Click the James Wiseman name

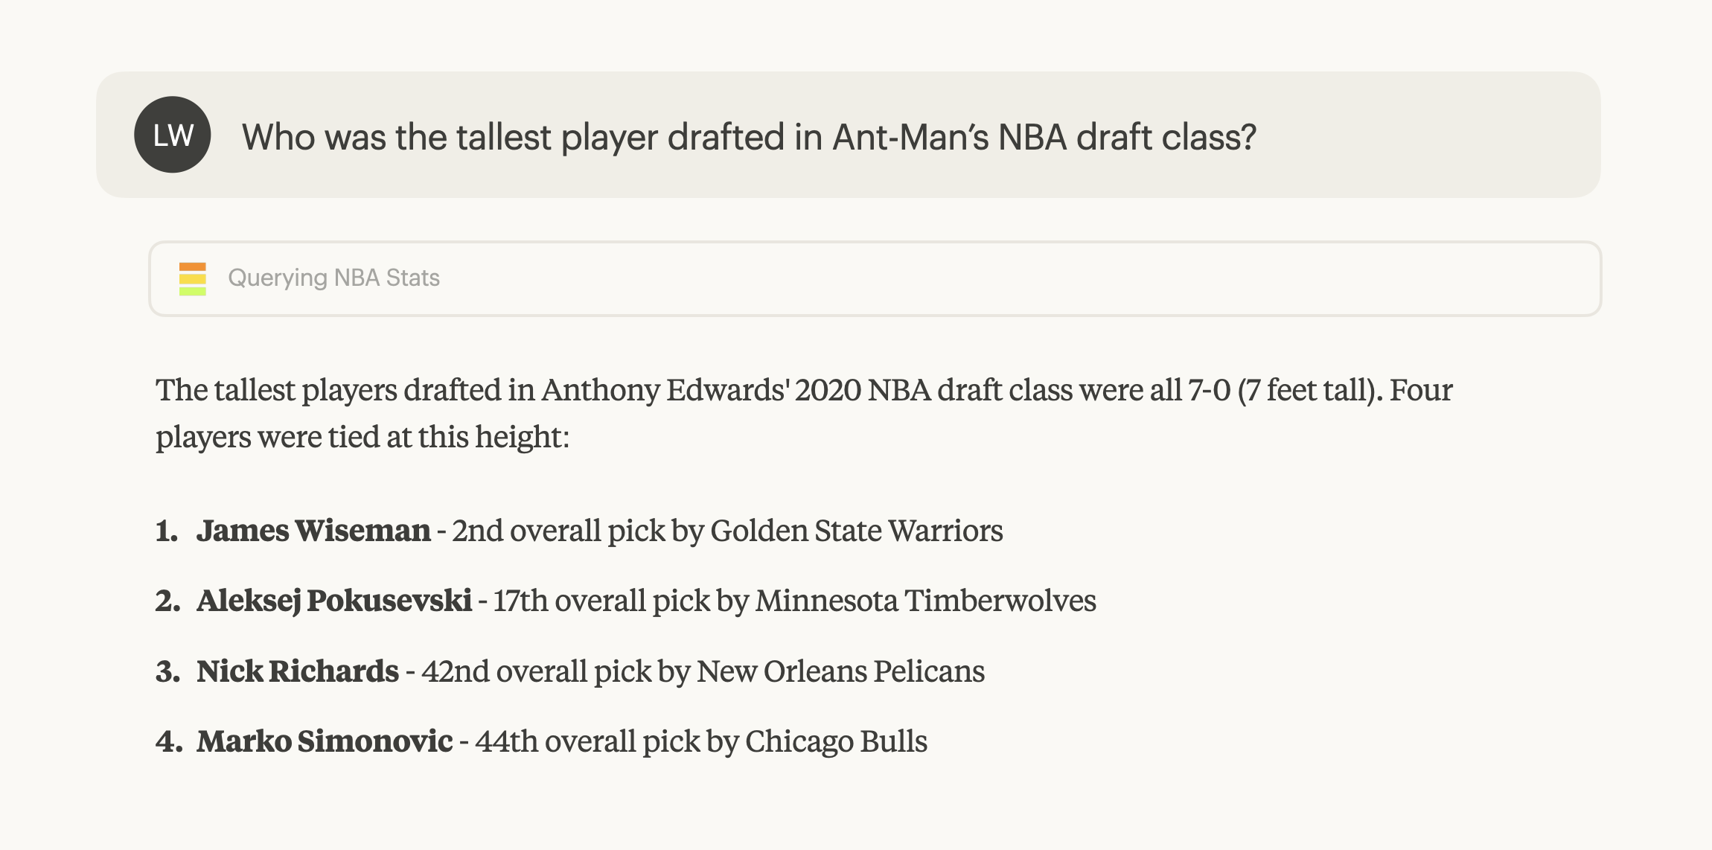click(x=313, y=531)
